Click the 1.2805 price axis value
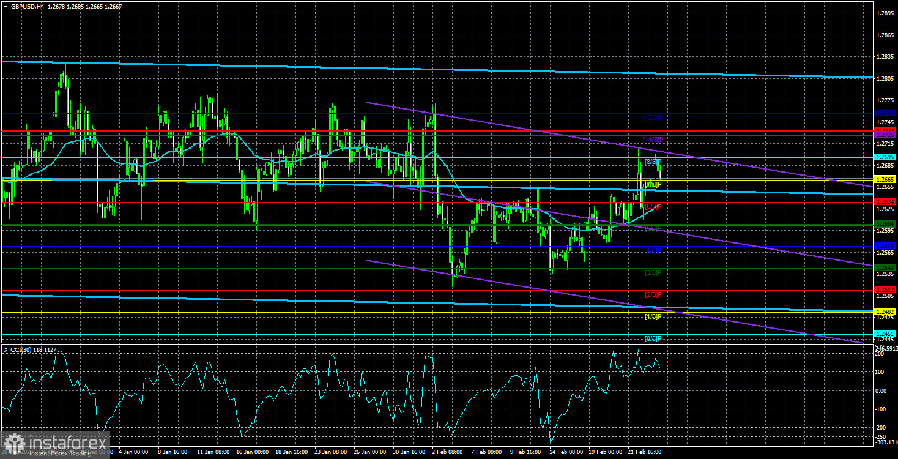The width and height of the screenshot is (898, 459). tap(885, 78)
